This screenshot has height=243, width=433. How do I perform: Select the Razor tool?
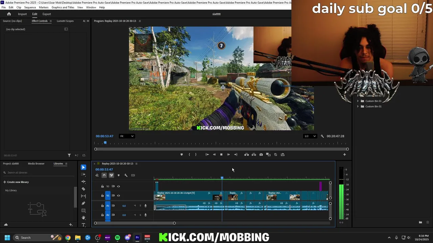[83, 189]
